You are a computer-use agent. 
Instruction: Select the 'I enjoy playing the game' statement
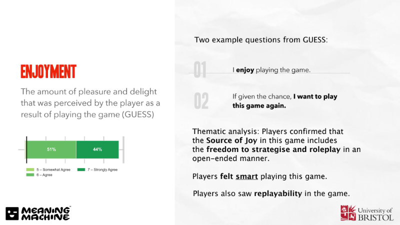271,70
